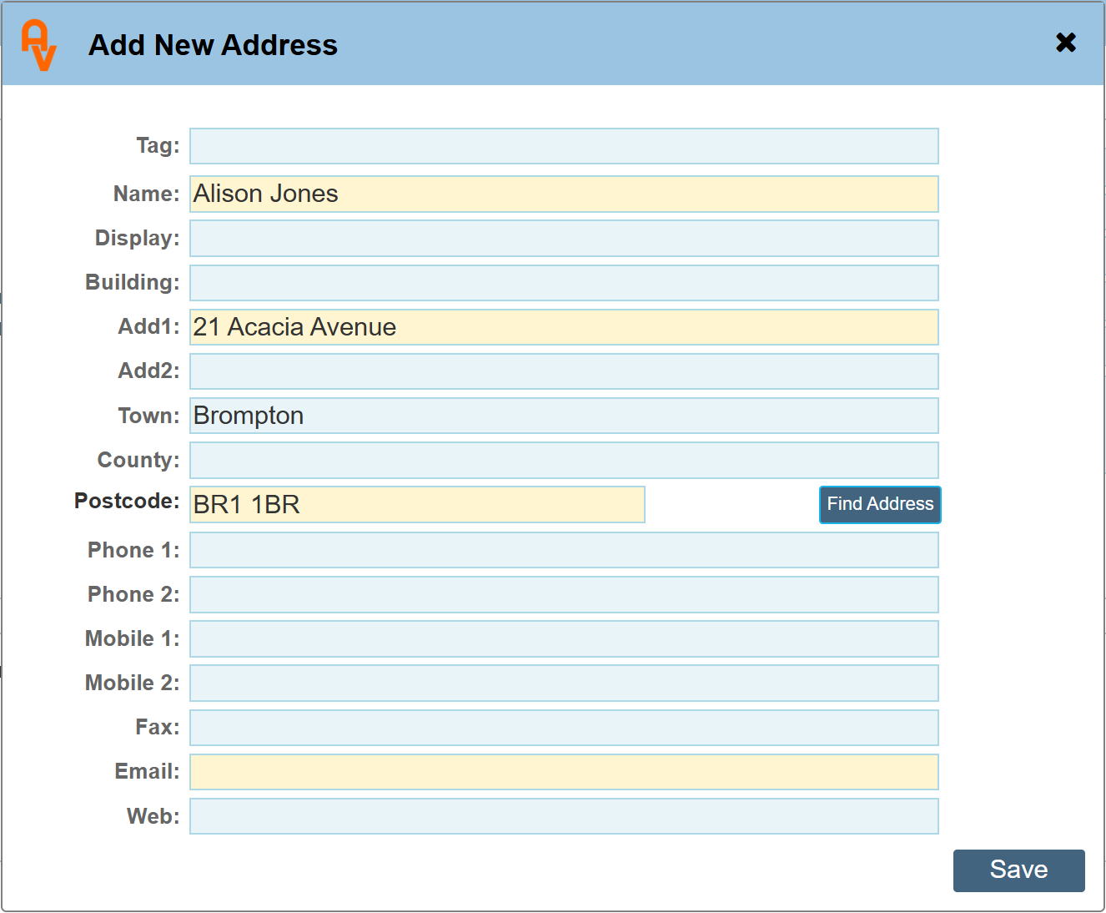The width and height of the screenshot is (1106, 913).
Task: Focus the Tag input field
Action: click(564, 146)
